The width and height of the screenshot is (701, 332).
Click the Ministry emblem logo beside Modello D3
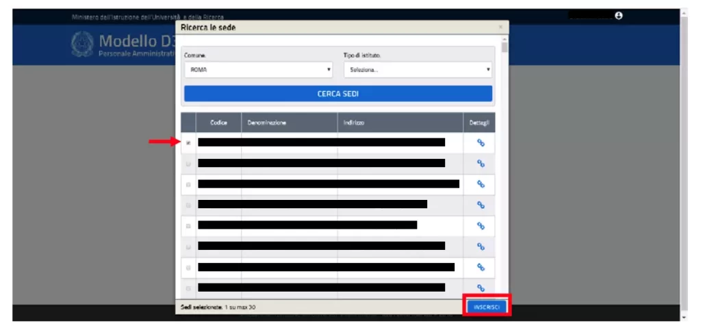(x=82, y=44)
